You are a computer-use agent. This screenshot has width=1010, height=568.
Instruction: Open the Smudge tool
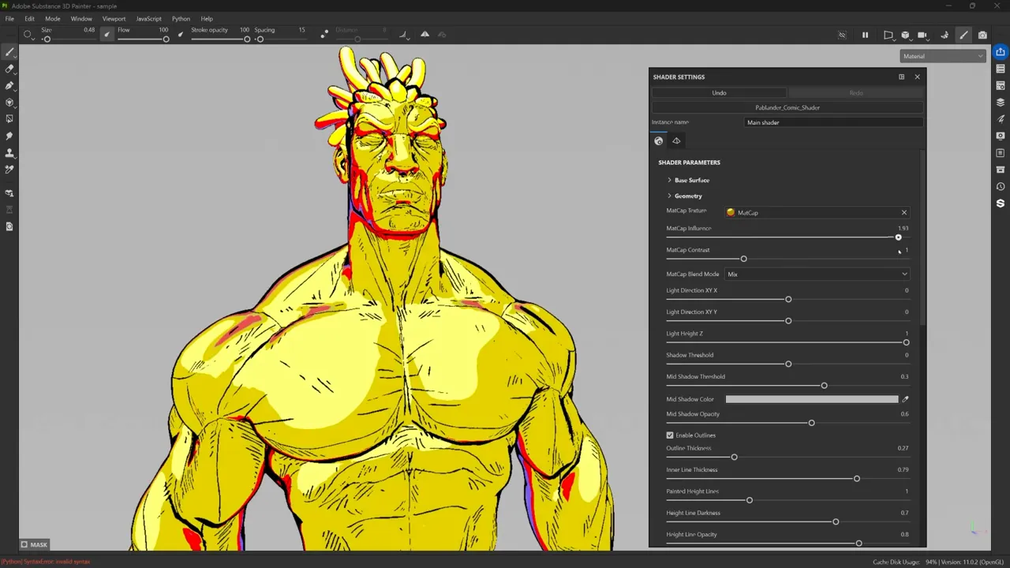tap(9, 136)
